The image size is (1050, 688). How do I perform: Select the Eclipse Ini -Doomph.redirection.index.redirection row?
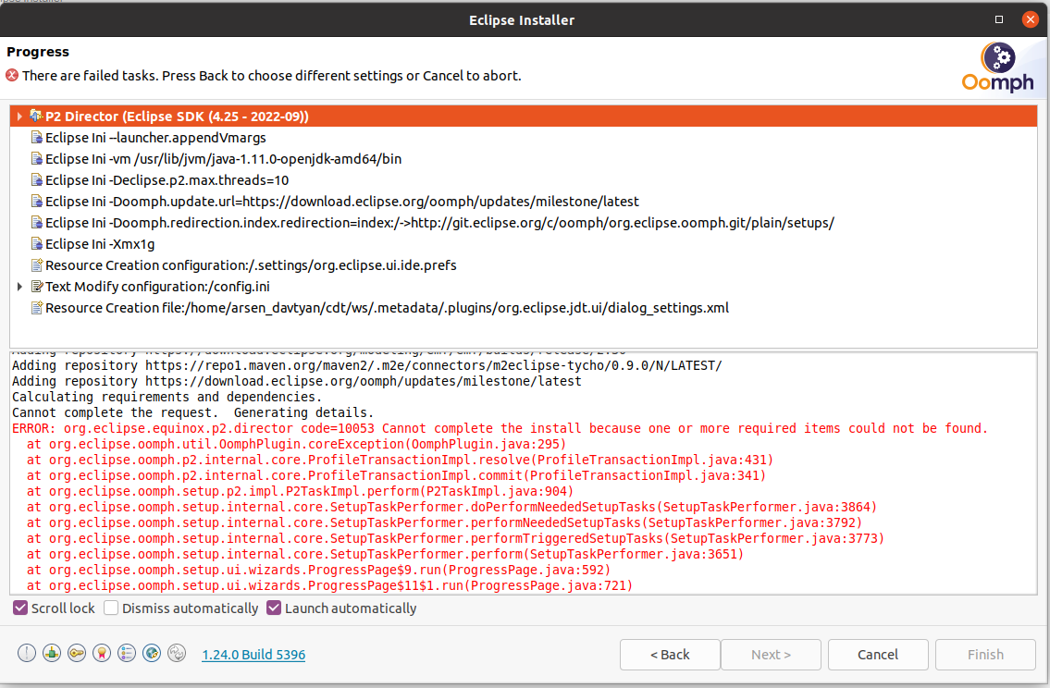click(524, 222)
